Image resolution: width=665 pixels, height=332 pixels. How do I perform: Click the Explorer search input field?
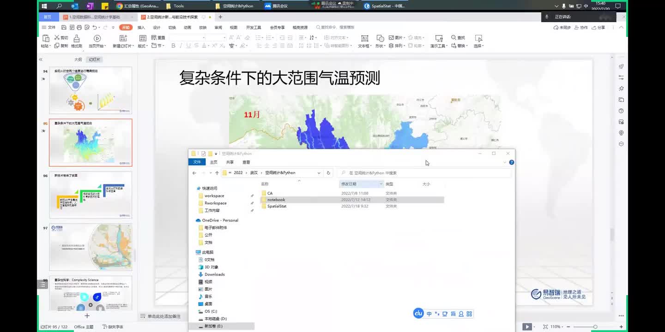point(425,173)
